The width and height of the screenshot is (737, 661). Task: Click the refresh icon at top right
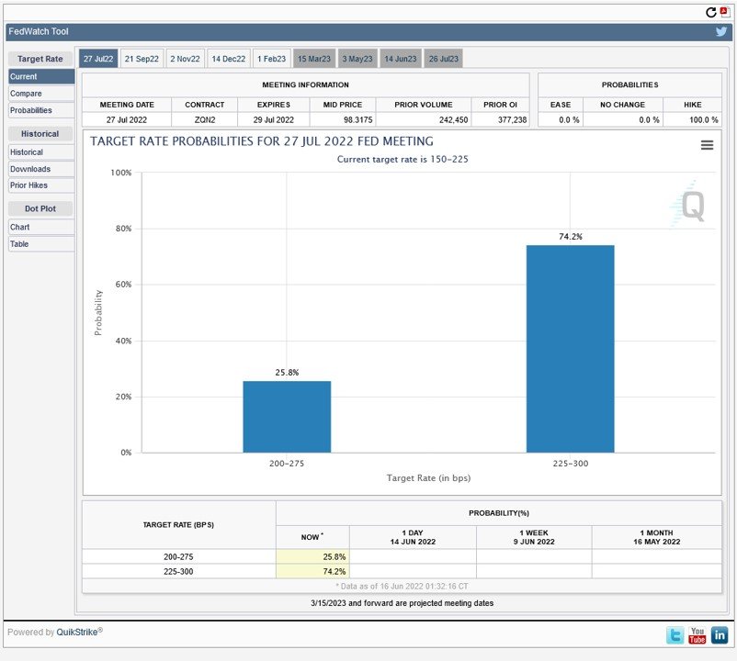point(710,12)
